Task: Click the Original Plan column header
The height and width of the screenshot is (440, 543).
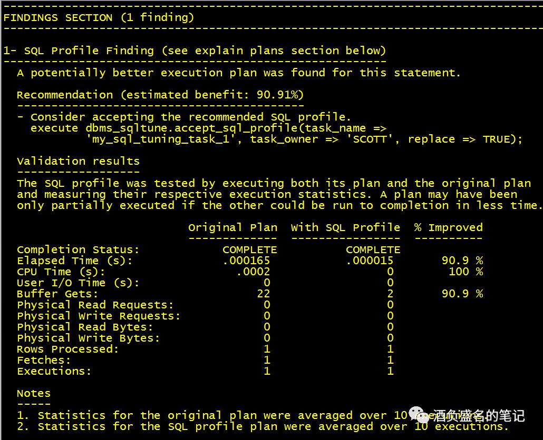Action: click(232, 227)
